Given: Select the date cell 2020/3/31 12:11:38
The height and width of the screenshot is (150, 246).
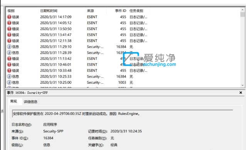Looking at the screenshot, I should [x=56, y=40].
